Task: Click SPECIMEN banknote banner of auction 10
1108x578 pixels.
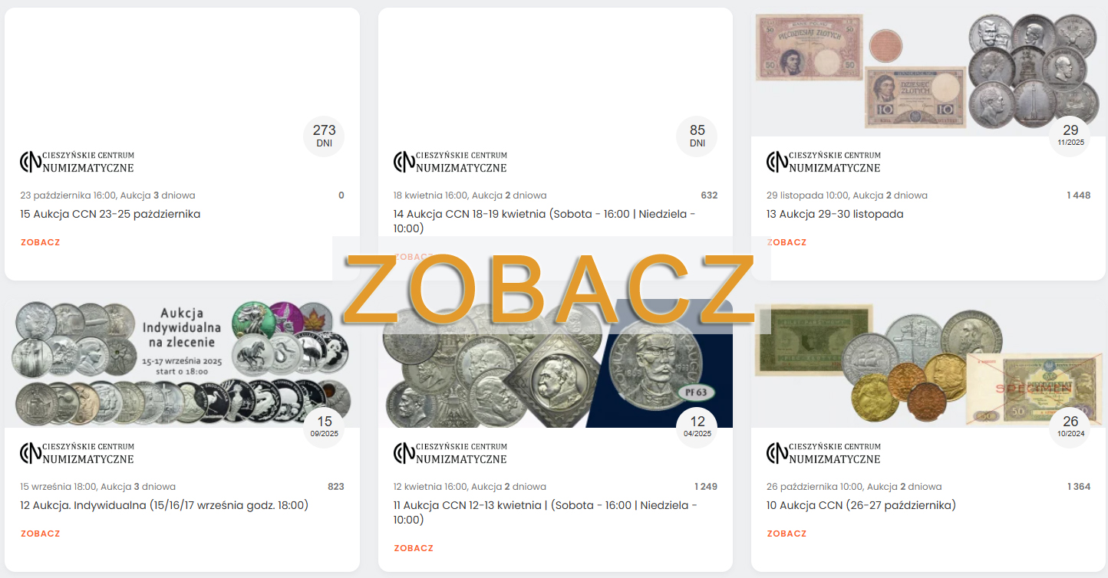Action: click(928, 363)
